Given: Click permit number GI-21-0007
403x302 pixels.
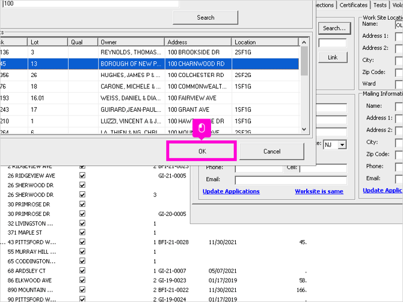Looking at the screenshot, I should 172,271.
